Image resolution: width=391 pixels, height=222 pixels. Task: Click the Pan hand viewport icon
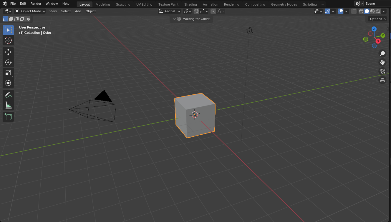coord(382,62)
